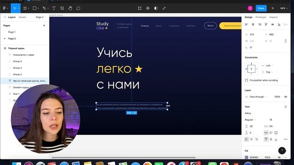The height and width of the screenshot is (165, 294).
Task: Align selection to the left
Action: [246, 24]
